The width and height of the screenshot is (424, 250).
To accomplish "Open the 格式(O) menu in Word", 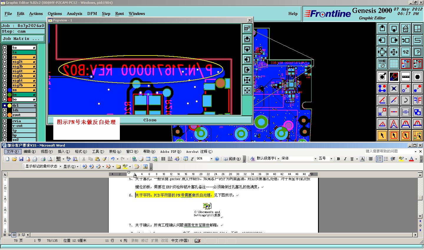I will click(x=81, y=152).
